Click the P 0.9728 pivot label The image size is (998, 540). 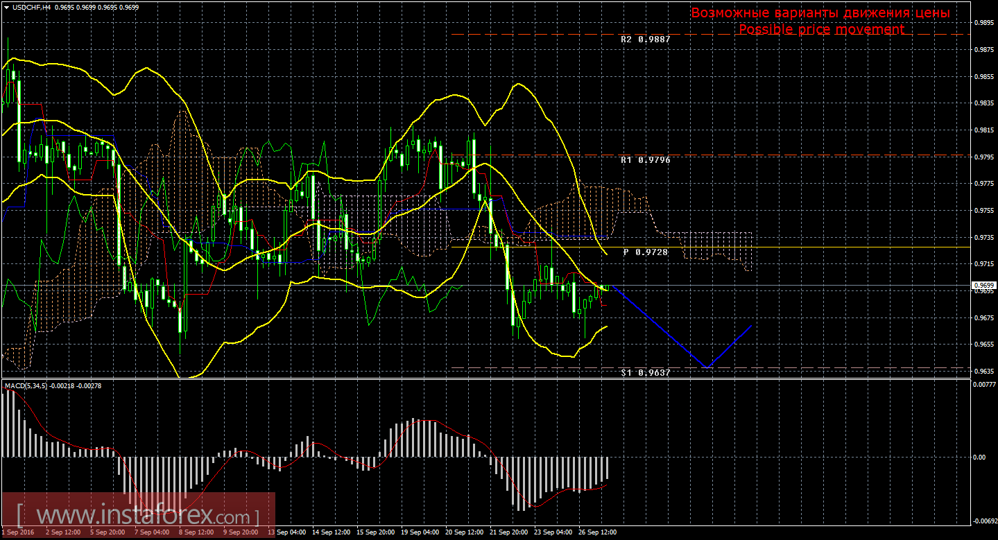pyautogui.click(x=645, y=252)
